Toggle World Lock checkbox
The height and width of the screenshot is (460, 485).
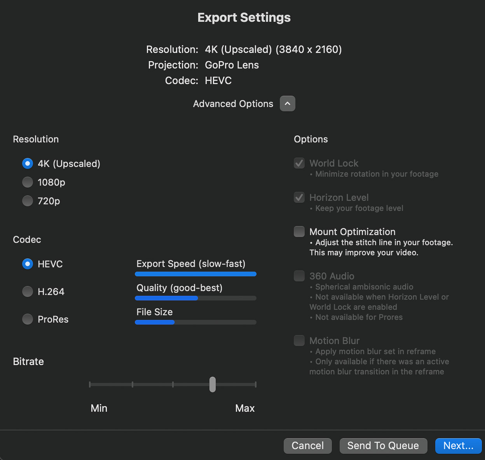299,163
